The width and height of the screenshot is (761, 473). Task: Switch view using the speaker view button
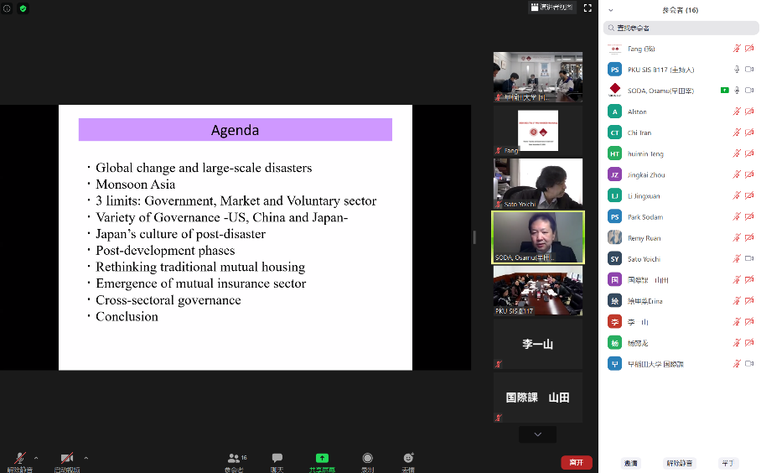[x=551, y=8]
